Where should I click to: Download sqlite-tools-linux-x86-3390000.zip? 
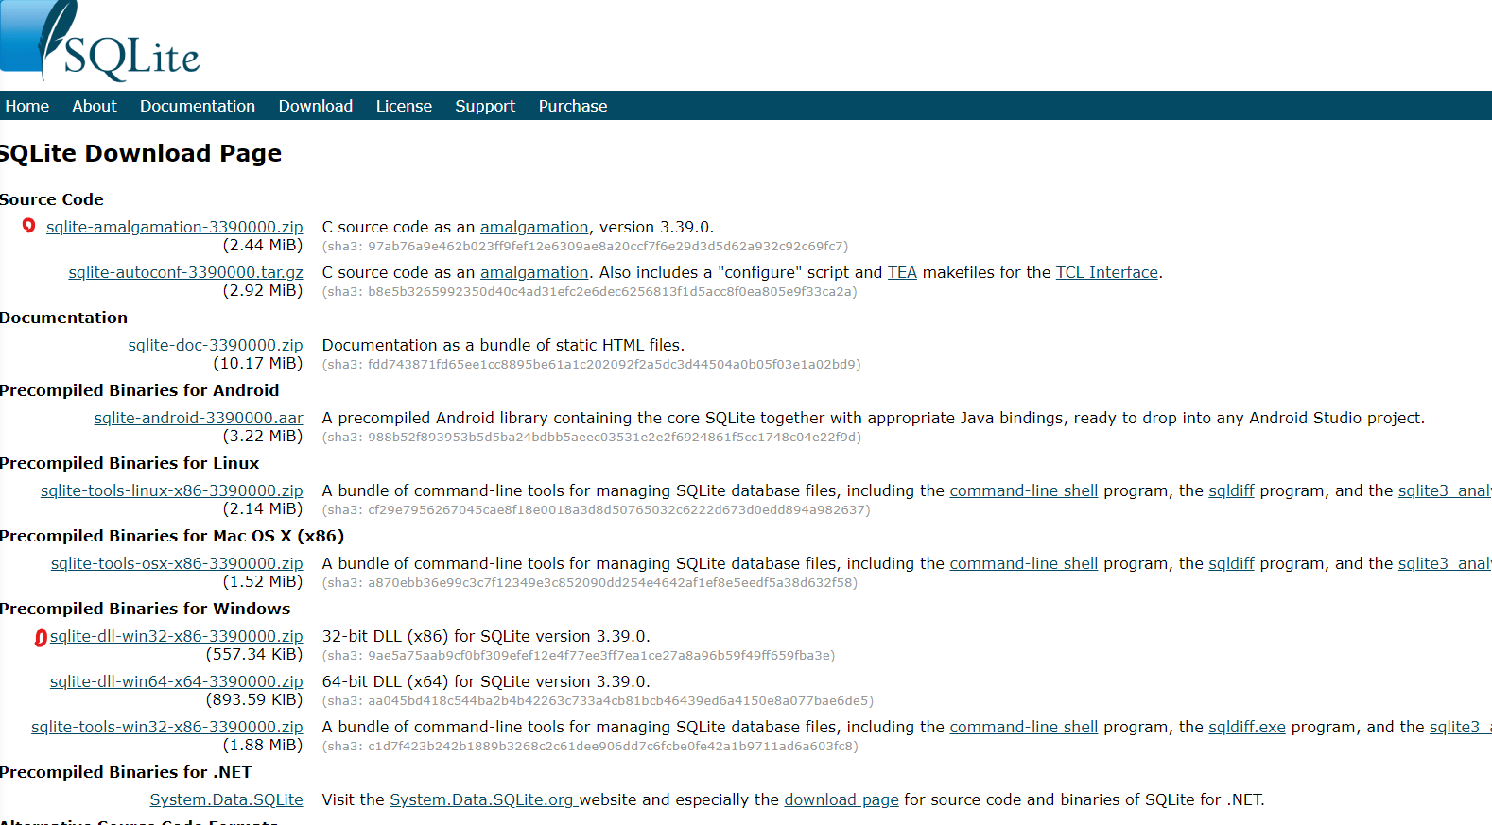coord(172,490)
